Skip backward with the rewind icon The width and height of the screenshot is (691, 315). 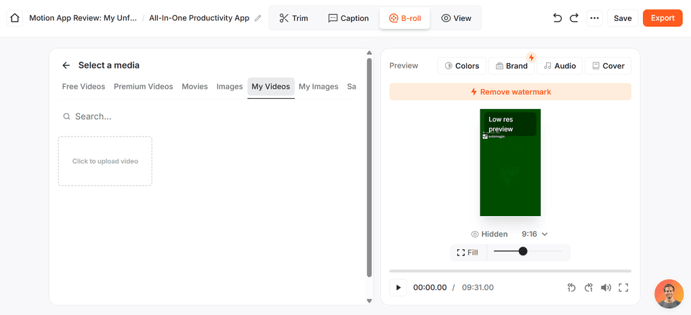(x=572, y=288)
